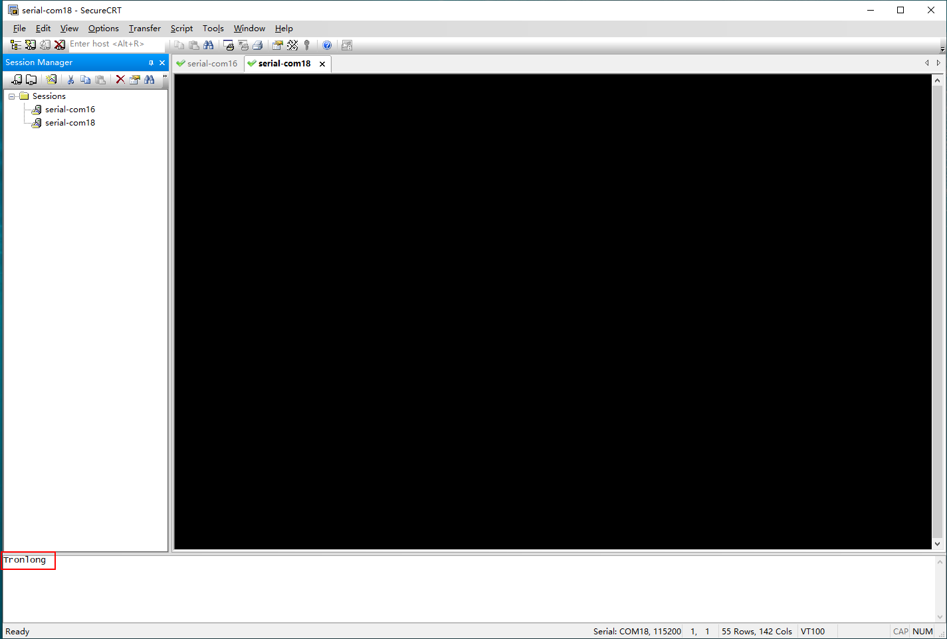Screen dimensions: 947x639
Task: Switch to the serial-com16 tab
Action: coord(207,64)
